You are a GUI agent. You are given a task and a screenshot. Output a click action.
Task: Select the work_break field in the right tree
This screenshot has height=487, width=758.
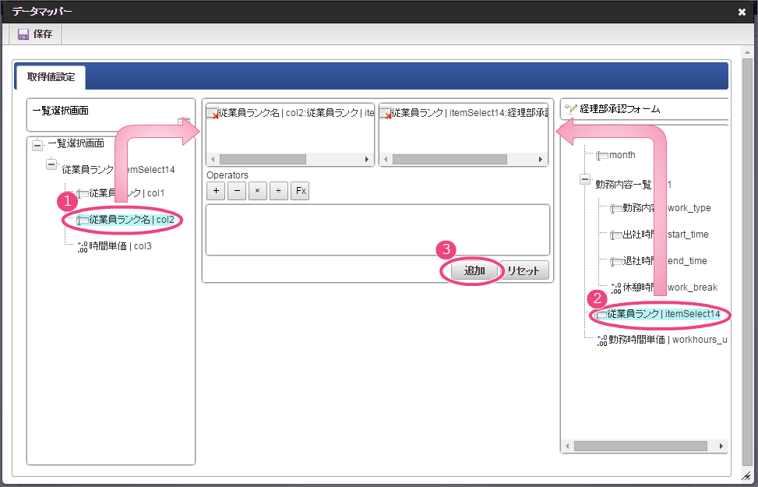tap(664, 288)
